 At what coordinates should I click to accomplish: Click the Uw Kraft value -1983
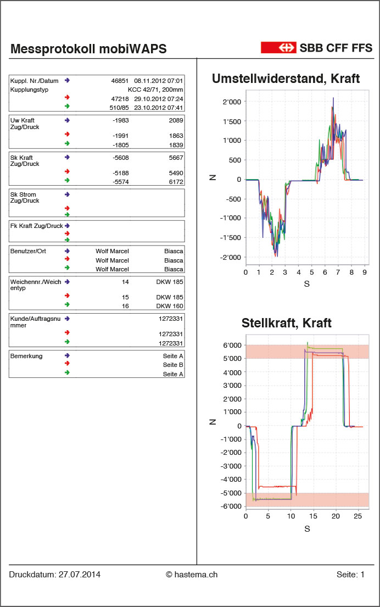click(121, 120)
